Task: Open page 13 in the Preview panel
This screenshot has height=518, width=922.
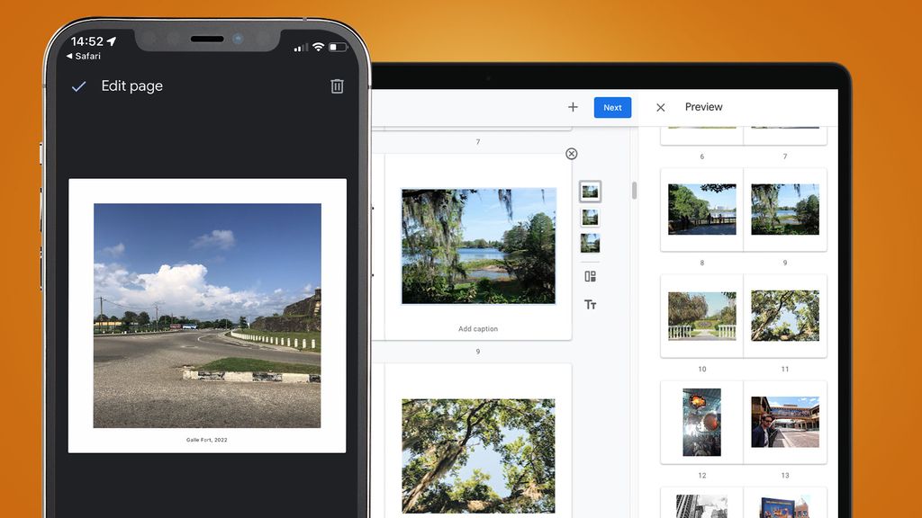Action: (x=785, y=421)
